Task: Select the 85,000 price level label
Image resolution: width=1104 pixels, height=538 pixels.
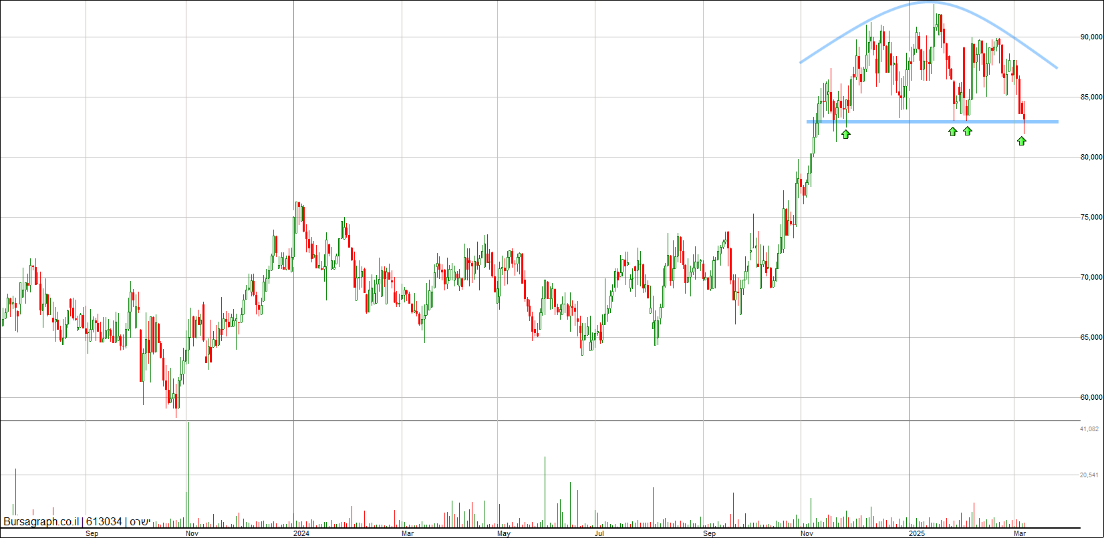Action: 1091,97
